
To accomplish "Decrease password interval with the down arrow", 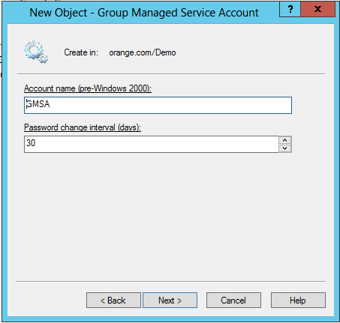I will (x=285, y=148).
